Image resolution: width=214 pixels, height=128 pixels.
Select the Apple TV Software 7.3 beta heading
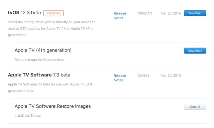pyautogui.click(x=39, y=75)
